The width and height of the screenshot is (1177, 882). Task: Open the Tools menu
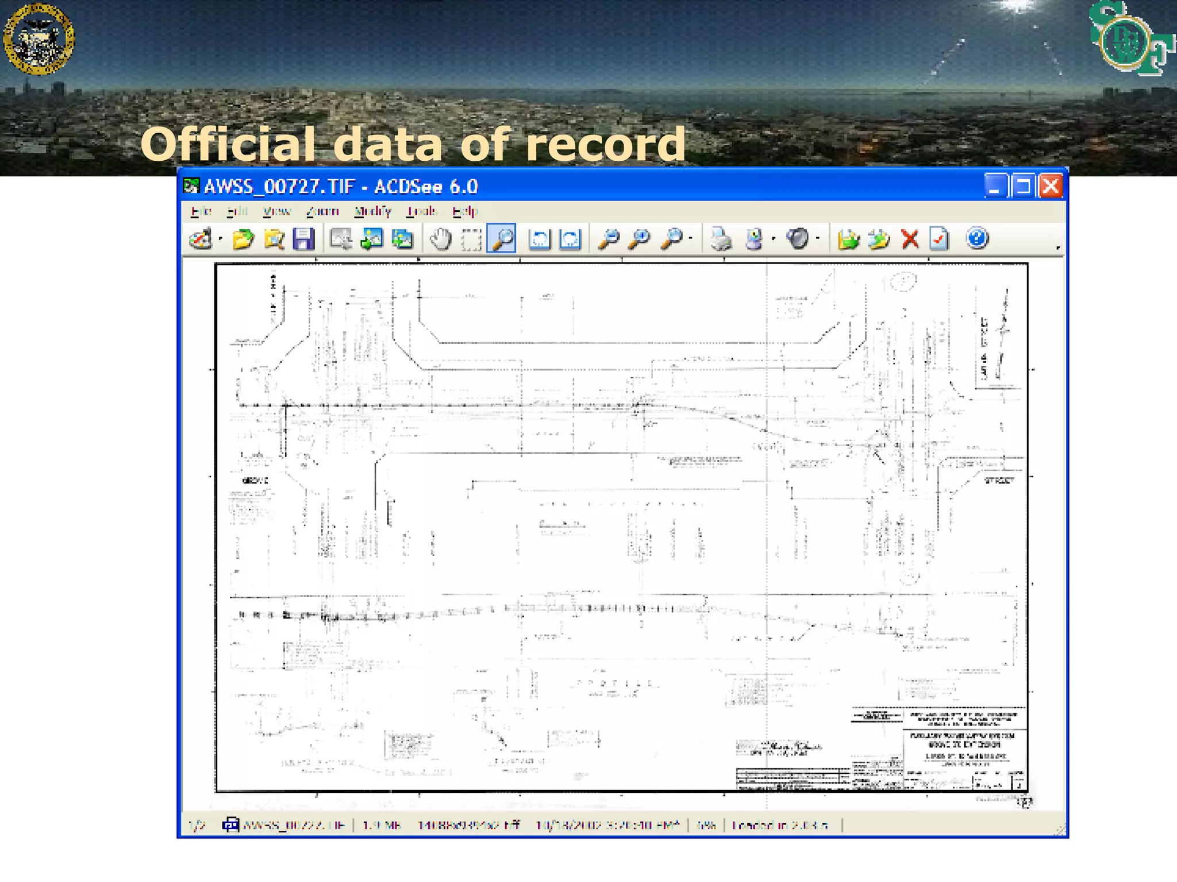pyautogui.click(x=422, y=211)
